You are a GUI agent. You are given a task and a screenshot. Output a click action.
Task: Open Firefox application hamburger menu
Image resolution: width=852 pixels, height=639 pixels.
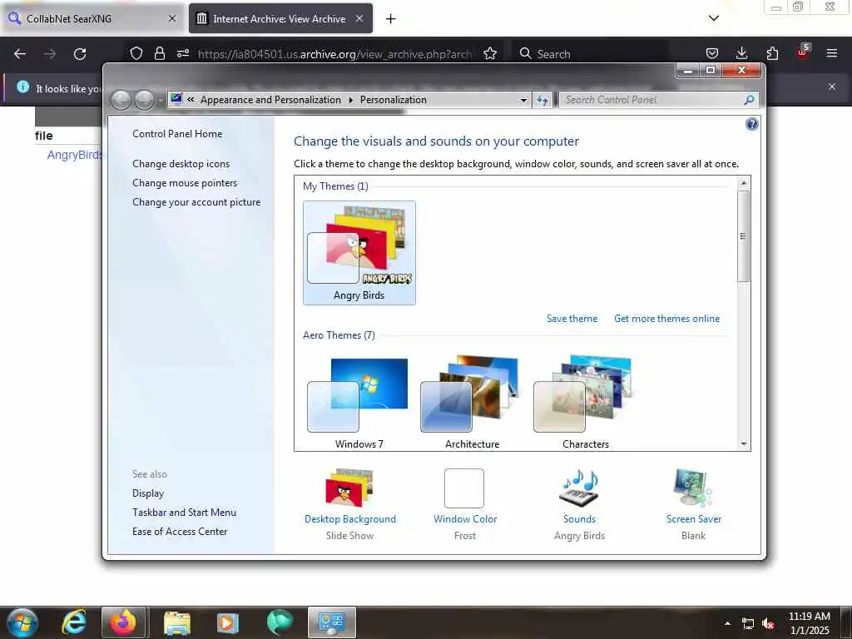tap(832, 53)
